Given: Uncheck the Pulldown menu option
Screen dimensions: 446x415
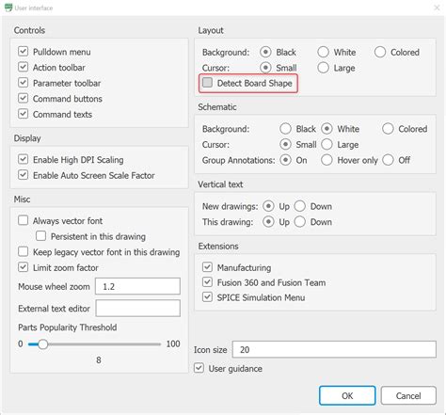Looking at the screenshot, I should click(x=23, y=52).
